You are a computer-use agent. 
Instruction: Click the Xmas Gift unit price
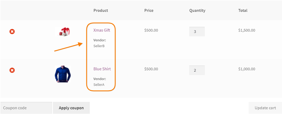151,30
